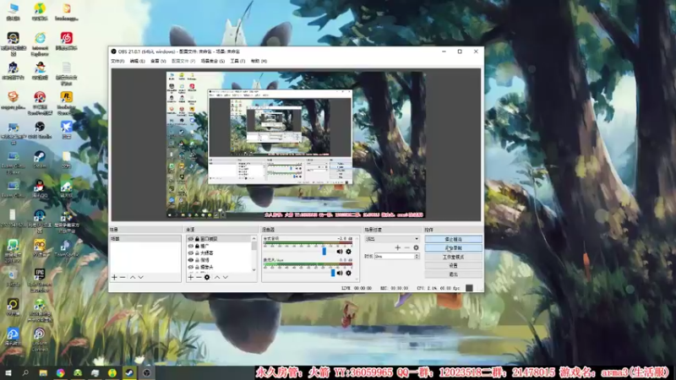This screenshot has height=380, width=676.
Task: Mute the 麦克风/Aux channel speaker icon
Action: [x=340, y=273]
